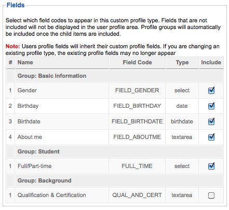Click the Type column header
The width and height of the screenshot is (229, 210).
(182, 63)
